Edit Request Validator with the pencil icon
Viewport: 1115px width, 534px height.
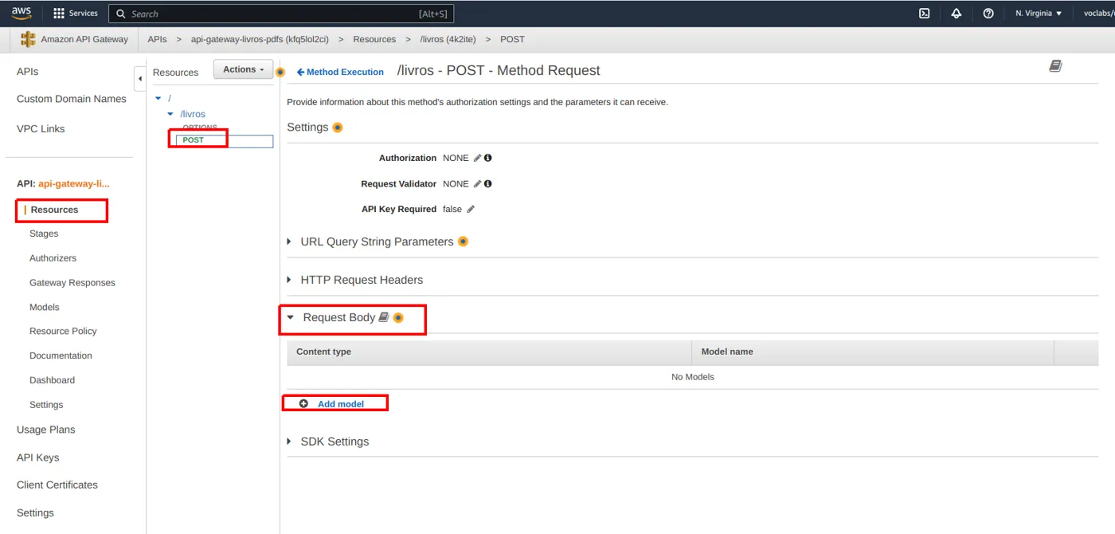pos(477,183)
